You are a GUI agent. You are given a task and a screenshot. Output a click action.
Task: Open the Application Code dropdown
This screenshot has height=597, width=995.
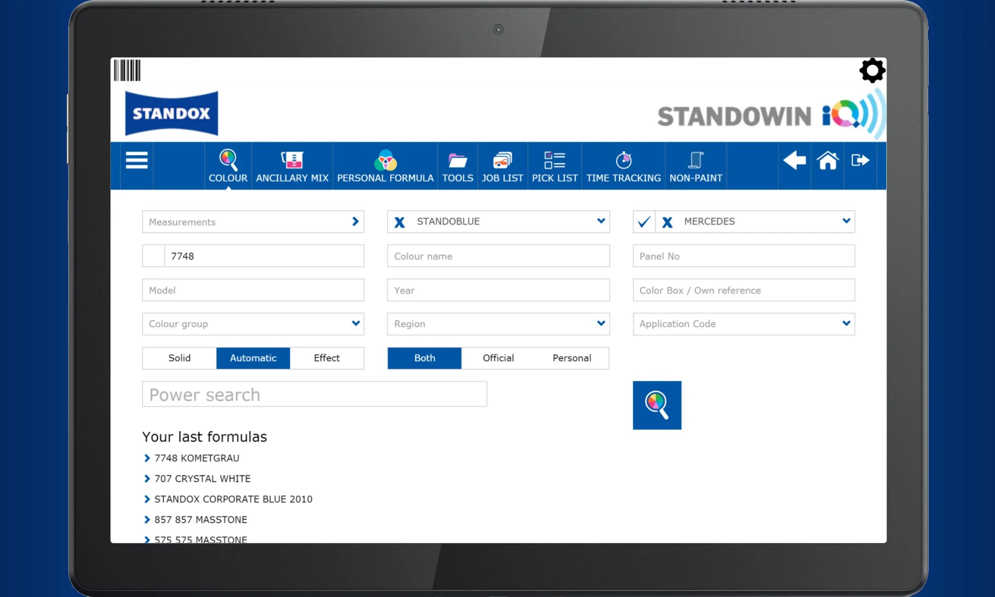(x=743, y=324)
